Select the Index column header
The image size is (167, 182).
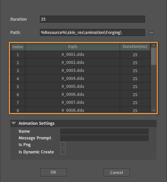point(18,47)
